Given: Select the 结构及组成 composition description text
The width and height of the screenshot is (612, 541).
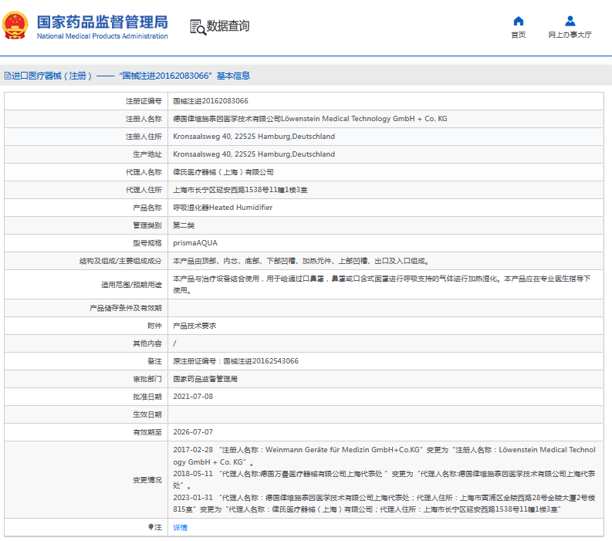Looking at the screenshot, I should [301, 261].
